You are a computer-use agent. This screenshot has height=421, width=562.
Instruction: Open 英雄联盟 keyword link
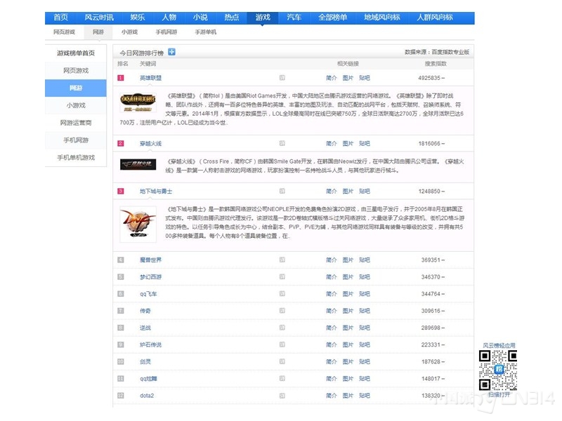150,78
